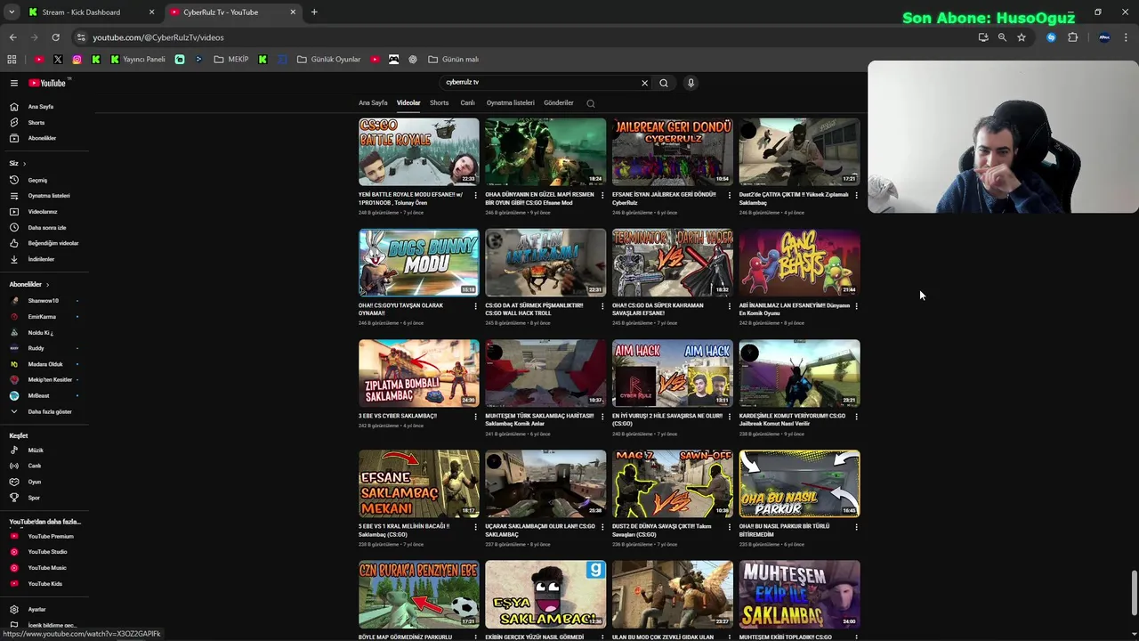Image resolution: width=1139 pixels, height=641 pixels.
Task: Open the EN İYİ VURUŞ! 2 HİLE video title
Action: [x=667, y=419]
